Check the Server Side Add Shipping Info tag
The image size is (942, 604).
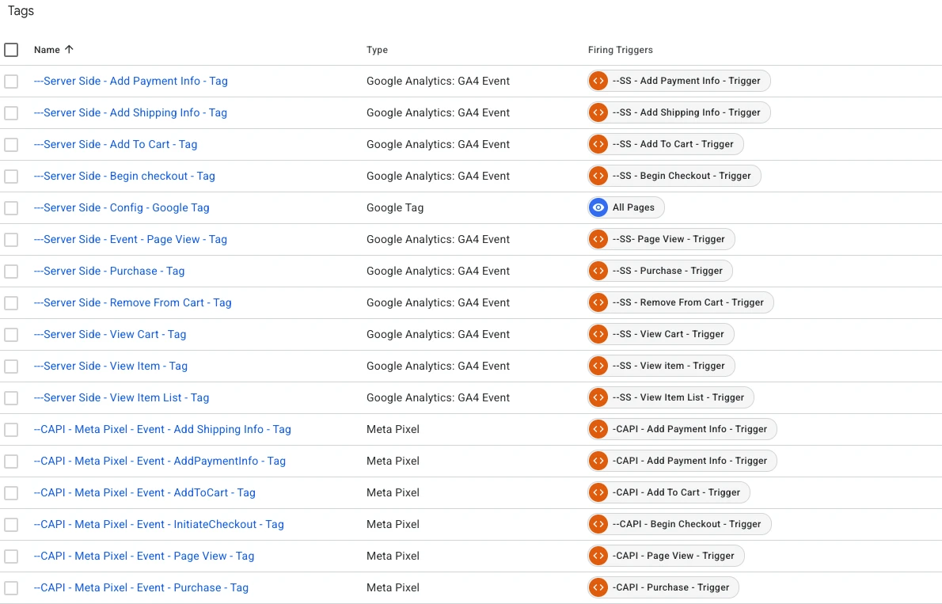pyautogui.click(x=11, y=113)
